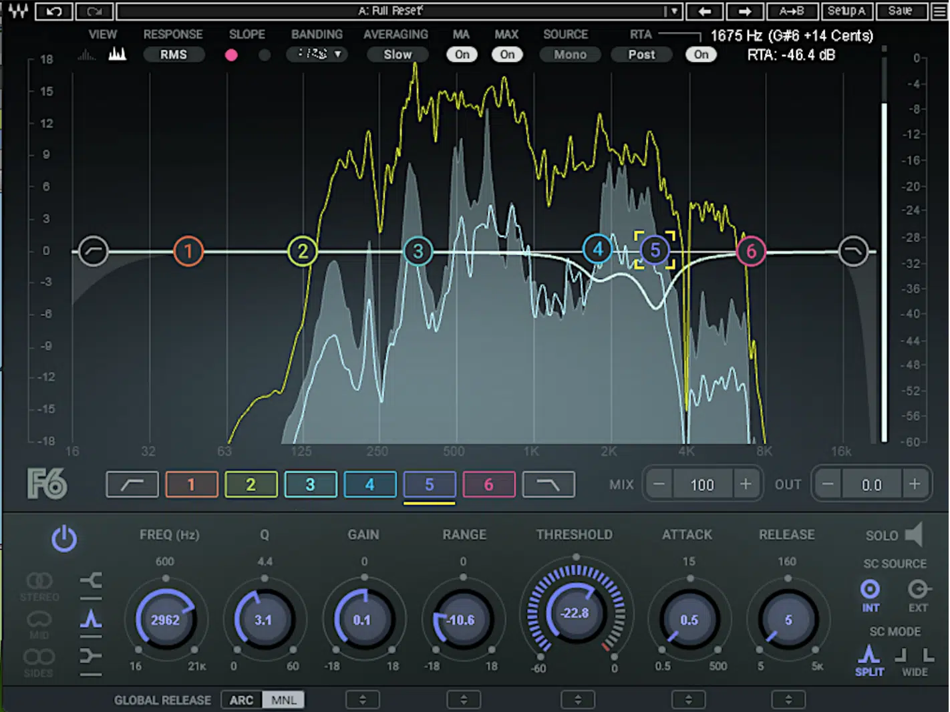This screenshot has width=950, height=712.
Task: Click the RMS response button
Action: click(x=174, y=55)
